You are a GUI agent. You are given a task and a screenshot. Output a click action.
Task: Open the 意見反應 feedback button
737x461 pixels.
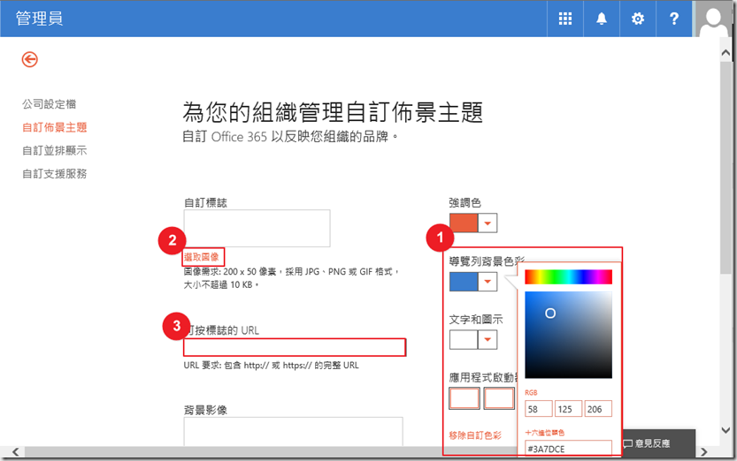(656, 443)
